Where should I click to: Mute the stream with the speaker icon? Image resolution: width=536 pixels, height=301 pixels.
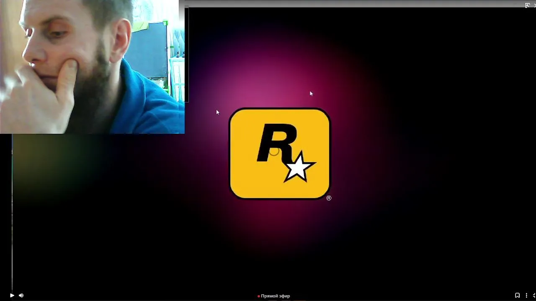(21, 296)
